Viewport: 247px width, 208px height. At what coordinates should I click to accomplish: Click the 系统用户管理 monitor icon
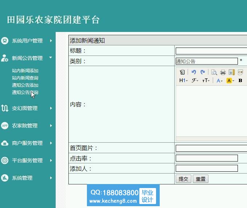point(5,41)
